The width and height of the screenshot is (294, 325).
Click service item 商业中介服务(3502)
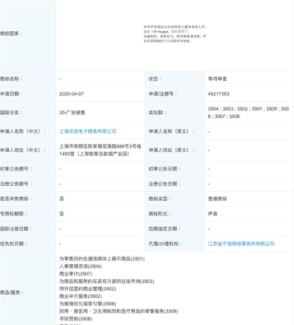pos(81,296)
